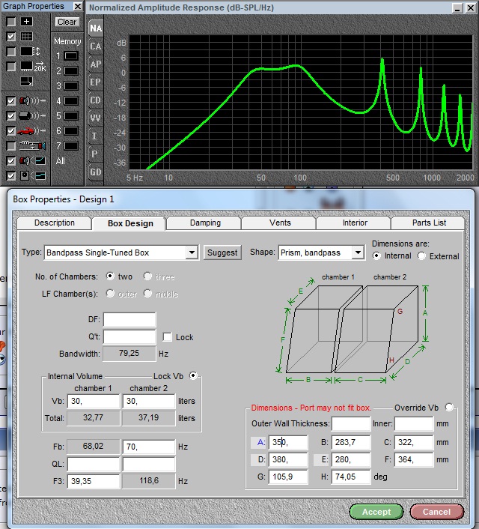Image resolution: width=479 pixels, height=529 pixels.
Task: Select Memory 4 swatch
Action: tap(71, 101)
